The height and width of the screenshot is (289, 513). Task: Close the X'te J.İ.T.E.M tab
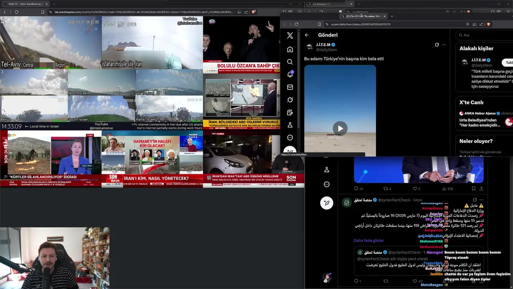384,16
